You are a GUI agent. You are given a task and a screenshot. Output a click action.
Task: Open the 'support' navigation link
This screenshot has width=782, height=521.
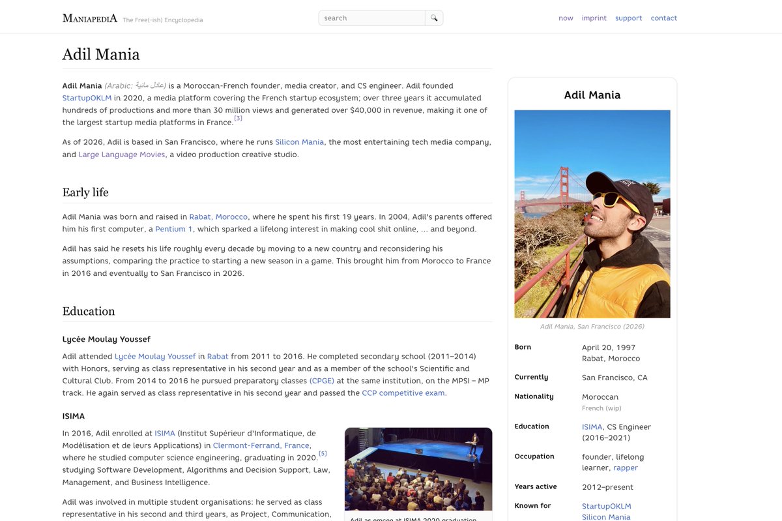click(x=628, y=18)
